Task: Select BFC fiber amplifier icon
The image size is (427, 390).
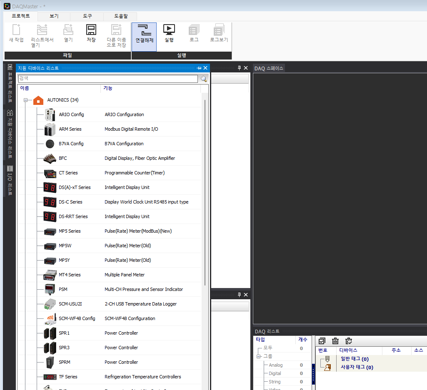Action: tap(50, 159)
